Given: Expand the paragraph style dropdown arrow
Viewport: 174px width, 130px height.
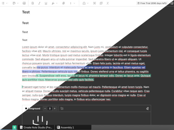Looking at the screenshot, I should click(18, 3).
